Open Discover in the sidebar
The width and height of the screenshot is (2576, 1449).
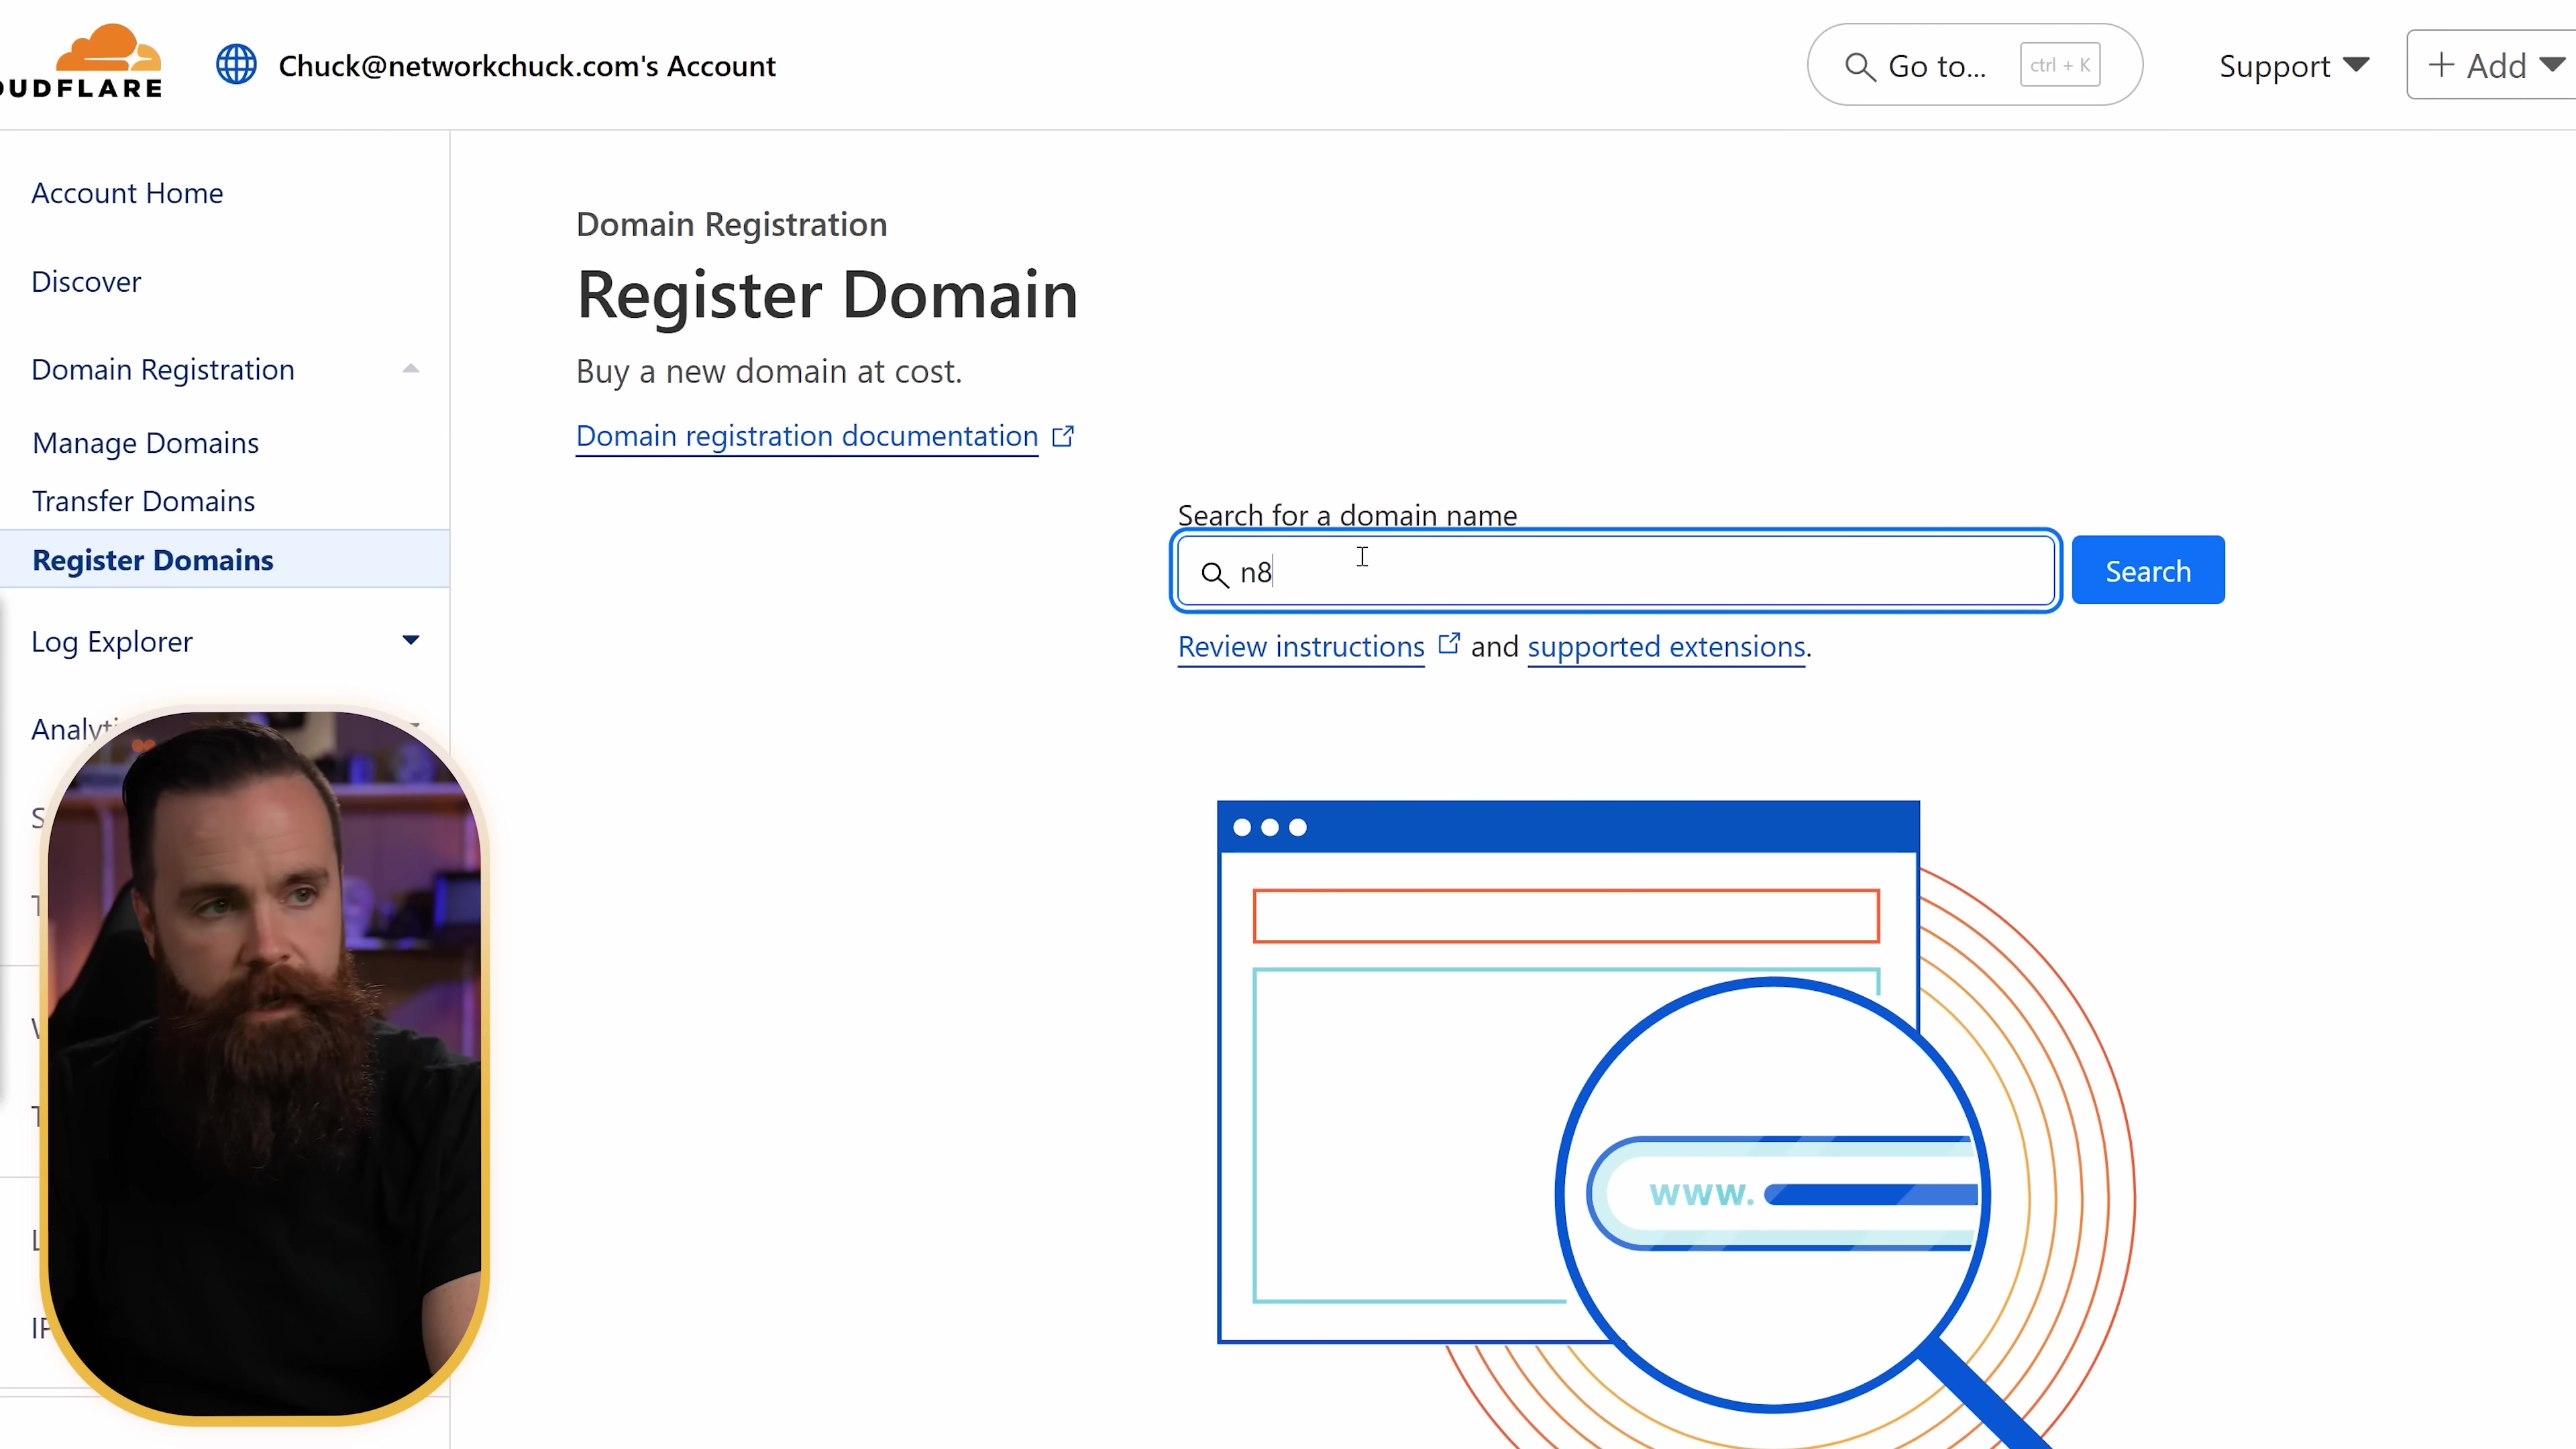(86, 282)
